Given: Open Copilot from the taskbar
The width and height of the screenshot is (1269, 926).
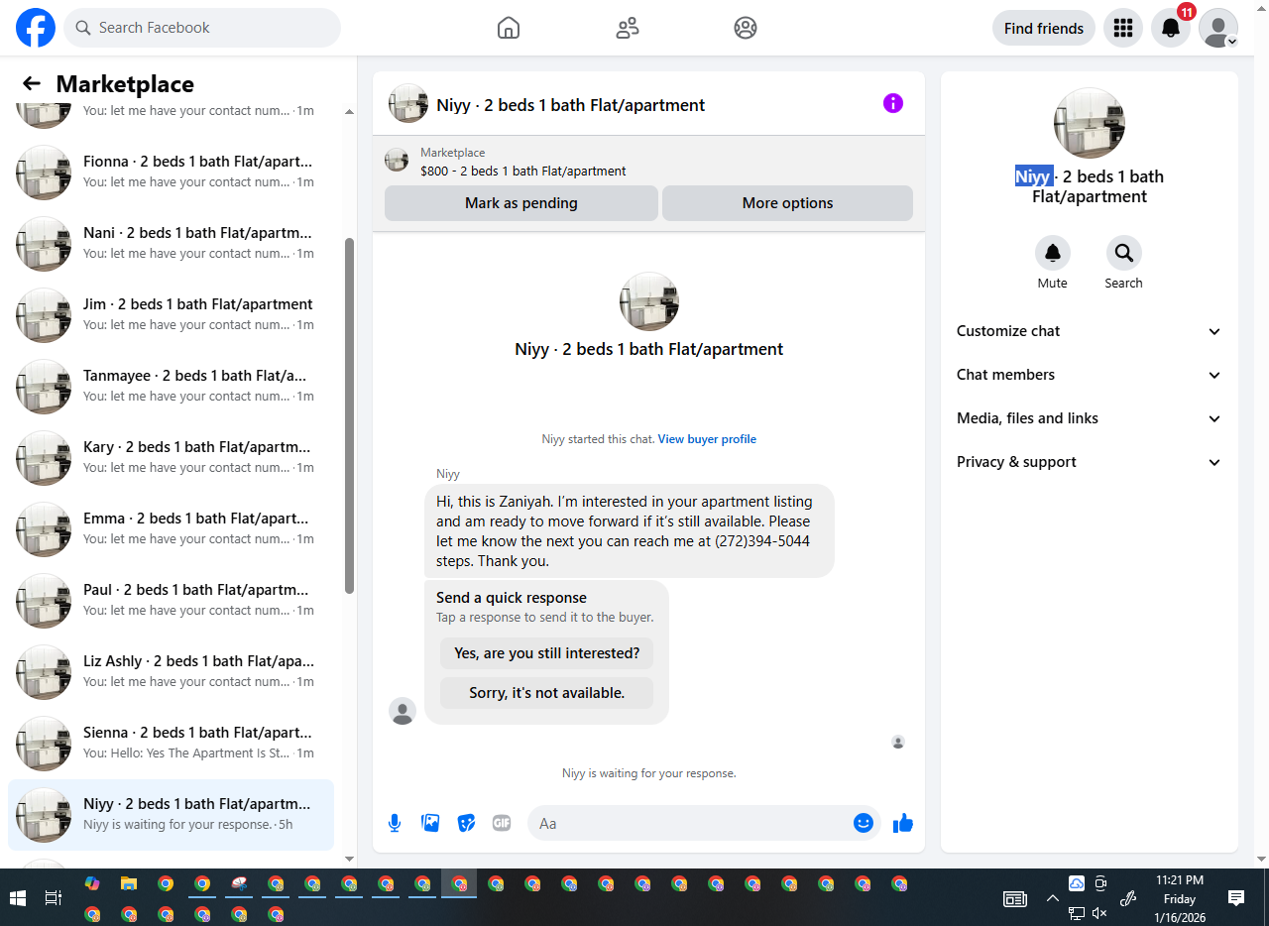Looking at the screenshot, I should 92,883.
